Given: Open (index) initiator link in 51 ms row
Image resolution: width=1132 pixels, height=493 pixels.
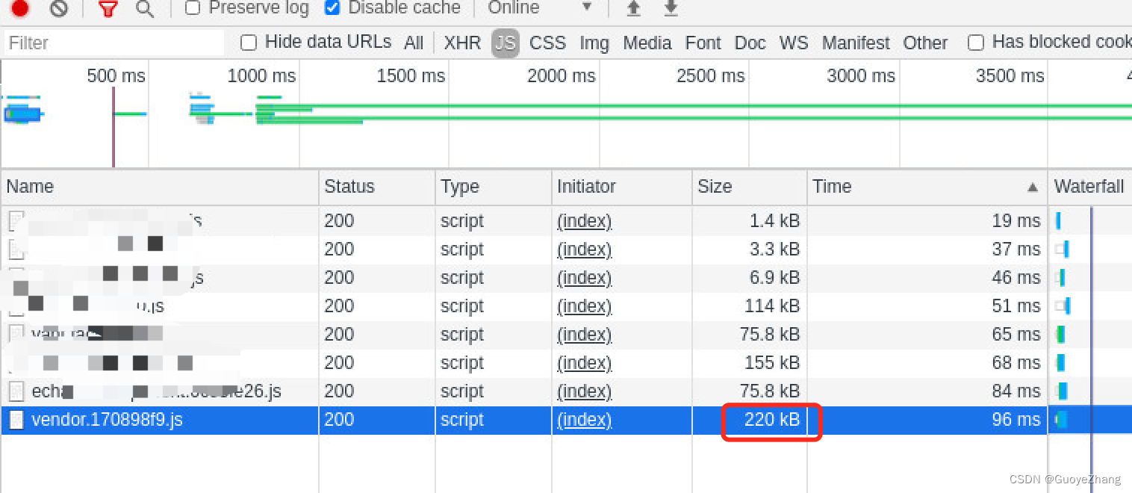Looking at the screenshot, I should pyautogui.click(x=585, y=306).
